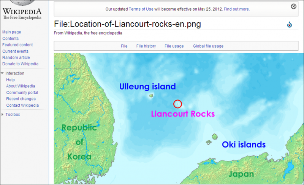This screenshot has height=185, width=304.
Task: Click the 'Find out more' link
Action: pos(236,9)
